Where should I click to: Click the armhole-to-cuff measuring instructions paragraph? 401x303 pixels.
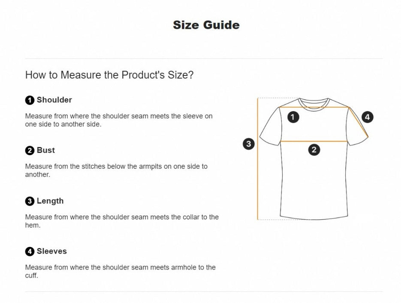120,271
